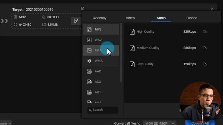Click the Medium Quality audio file icon

pos(132,48)
